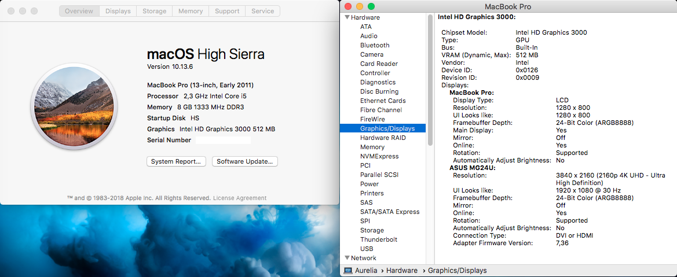The width and height of the screenshot is (677, 277).
Task: Click the blank Serial Number field
Action: 223,140
